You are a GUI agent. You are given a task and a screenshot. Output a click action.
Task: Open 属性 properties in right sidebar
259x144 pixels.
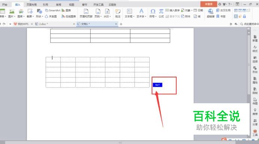tap(255, 80)
